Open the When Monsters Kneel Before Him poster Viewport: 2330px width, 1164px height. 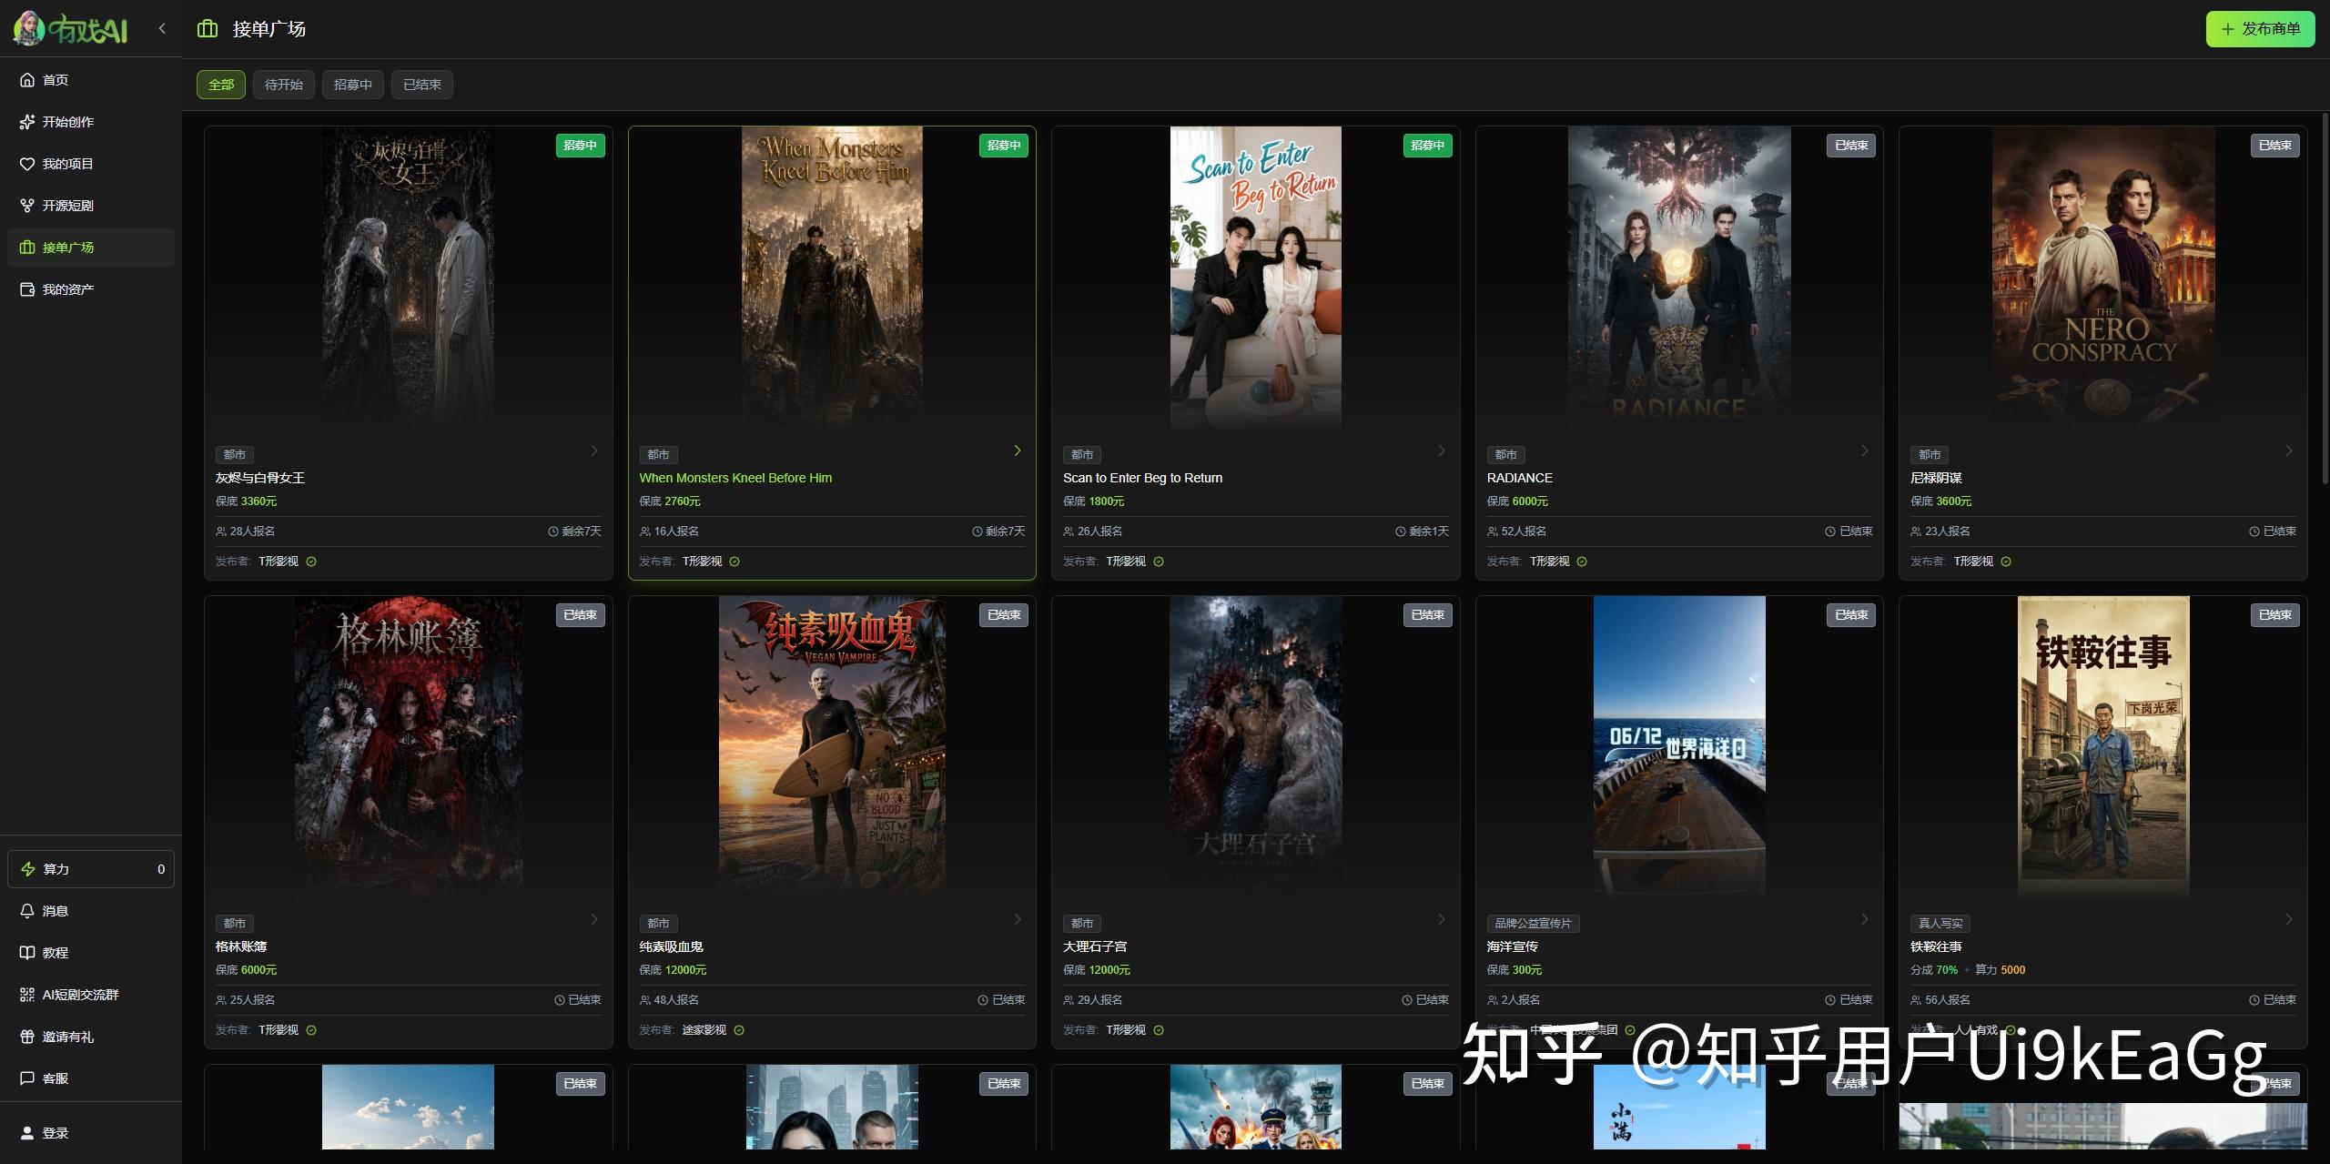[x=832, y=278]
